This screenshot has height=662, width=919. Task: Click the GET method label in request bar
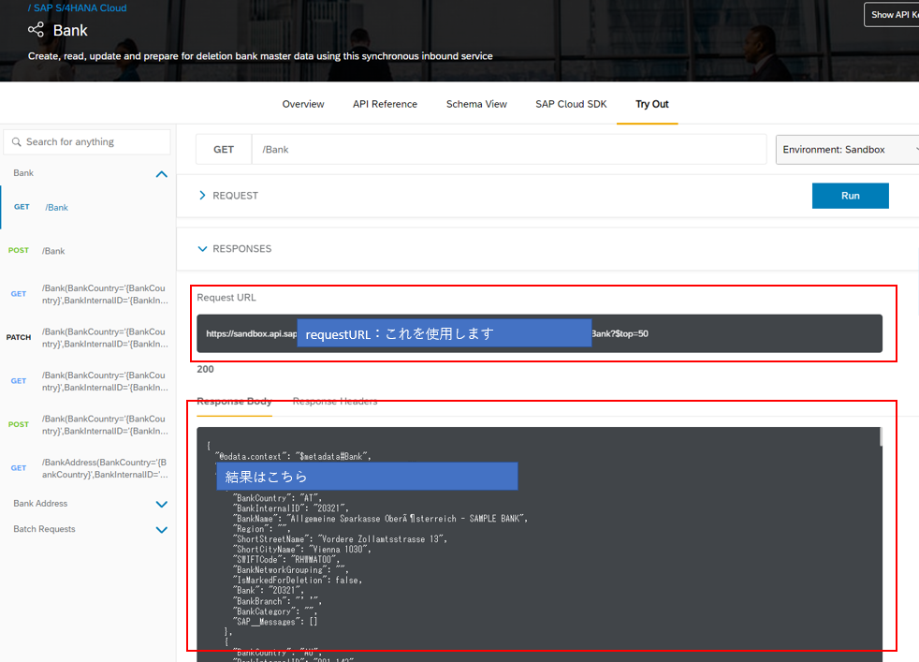[224, 150]
